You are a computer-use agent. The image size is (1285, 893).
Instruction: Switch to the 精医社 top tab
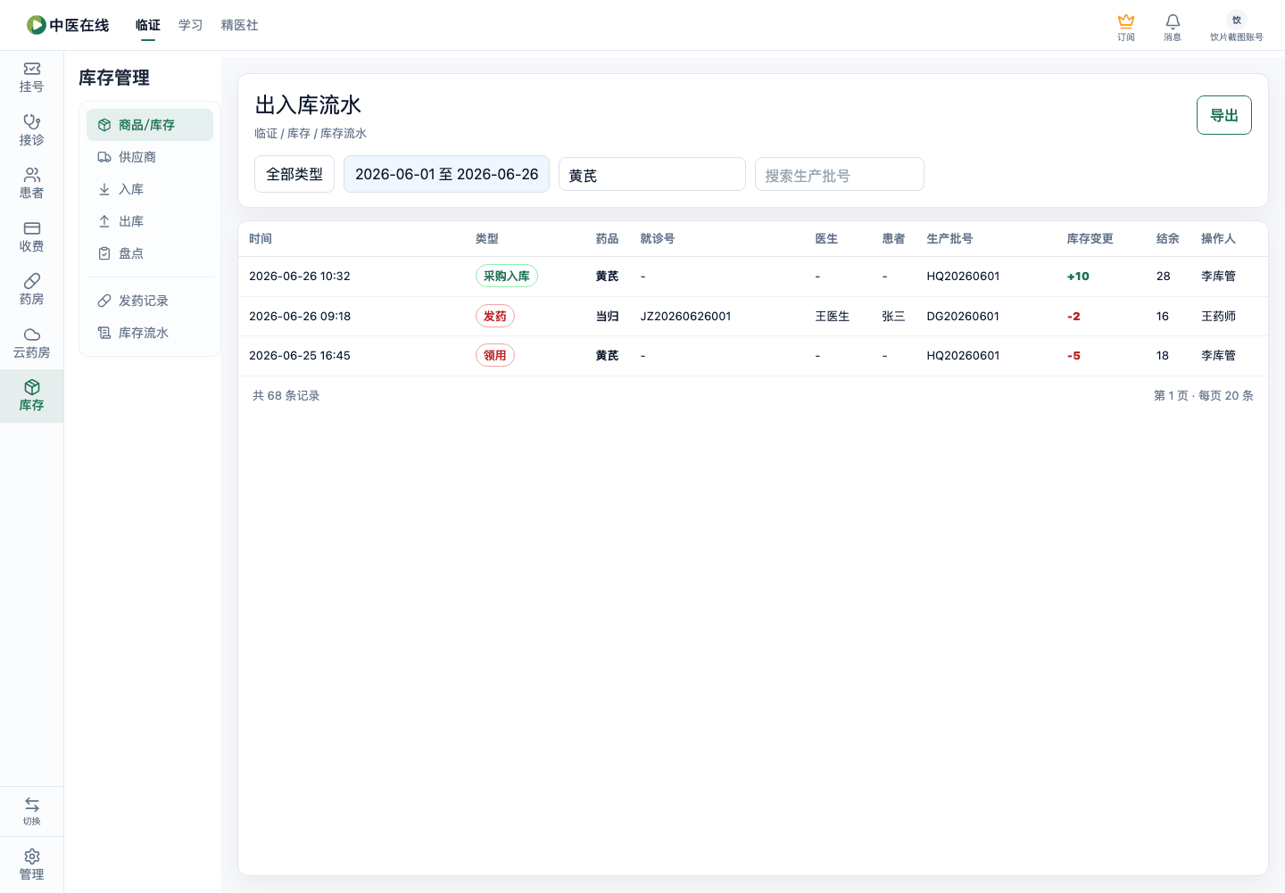[x=240, y=25]
